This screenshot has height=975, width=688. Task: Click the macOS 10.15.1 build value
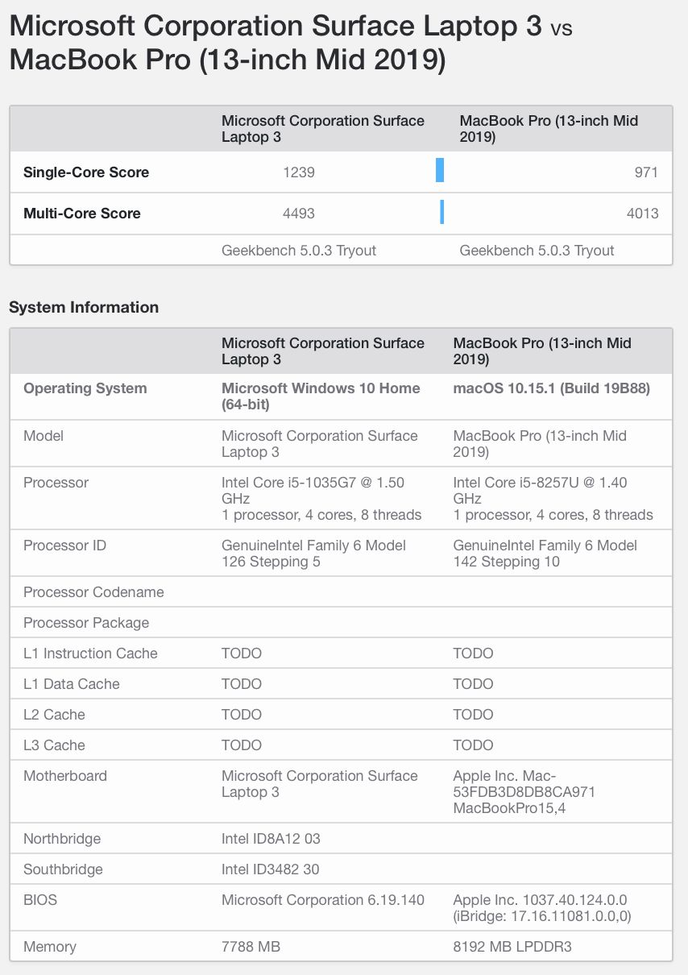[x=552, y=388]
